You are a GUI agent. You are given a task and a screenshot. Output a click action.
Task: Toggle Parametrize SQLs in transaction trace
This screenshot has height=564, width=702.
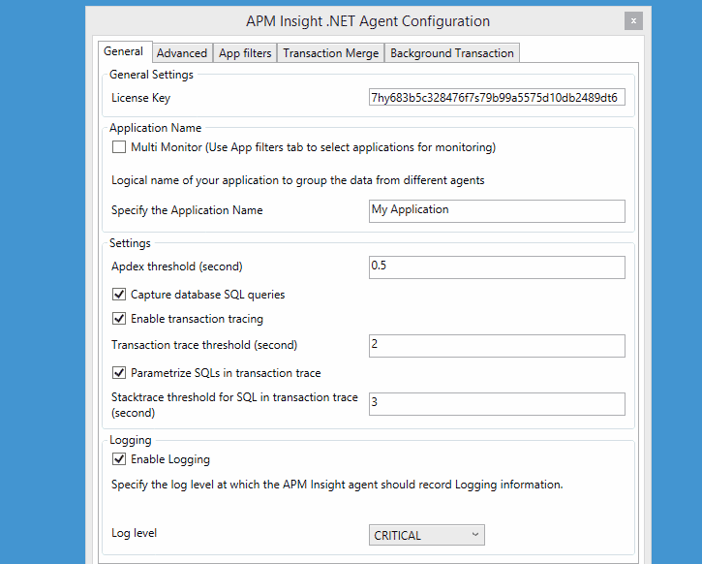tap(119, 372)
